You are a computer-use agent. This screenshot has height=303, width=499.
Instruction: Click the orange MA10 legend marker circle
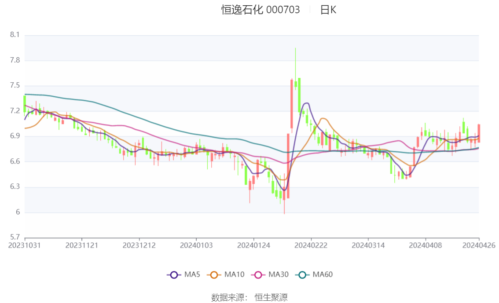[214, 275]
